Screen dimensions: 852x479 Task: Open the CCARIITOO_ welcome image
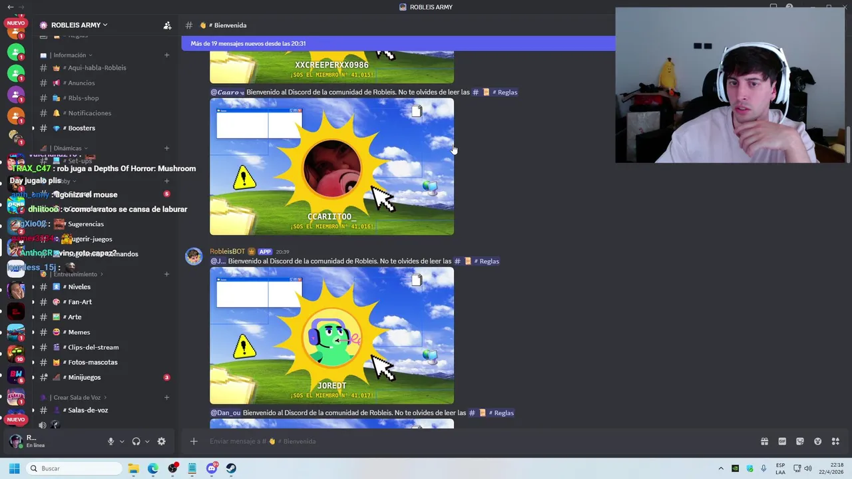click(x=331, y=166)
